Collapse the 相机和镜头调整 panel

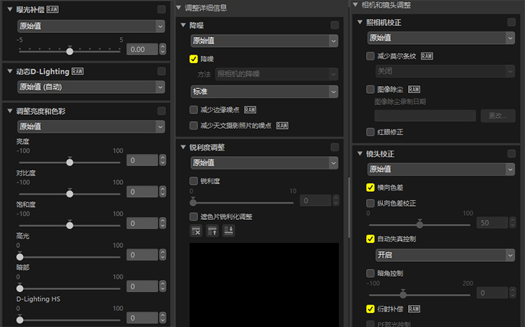point(355,5)
